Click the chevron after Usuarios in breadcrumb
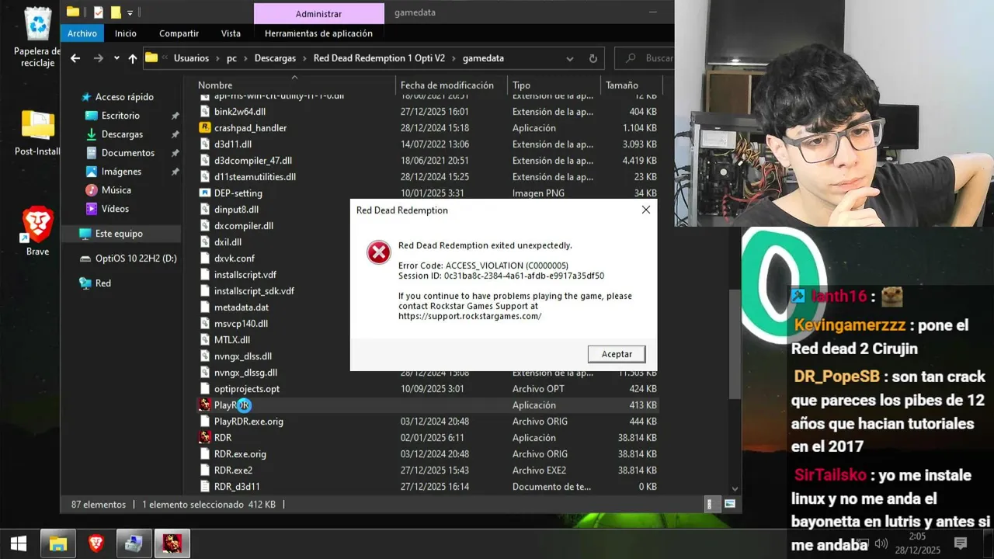 click(217, 58)
